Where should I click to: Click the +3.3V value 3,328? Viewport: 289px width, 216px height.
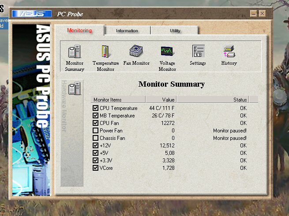[x=169, y=161]
